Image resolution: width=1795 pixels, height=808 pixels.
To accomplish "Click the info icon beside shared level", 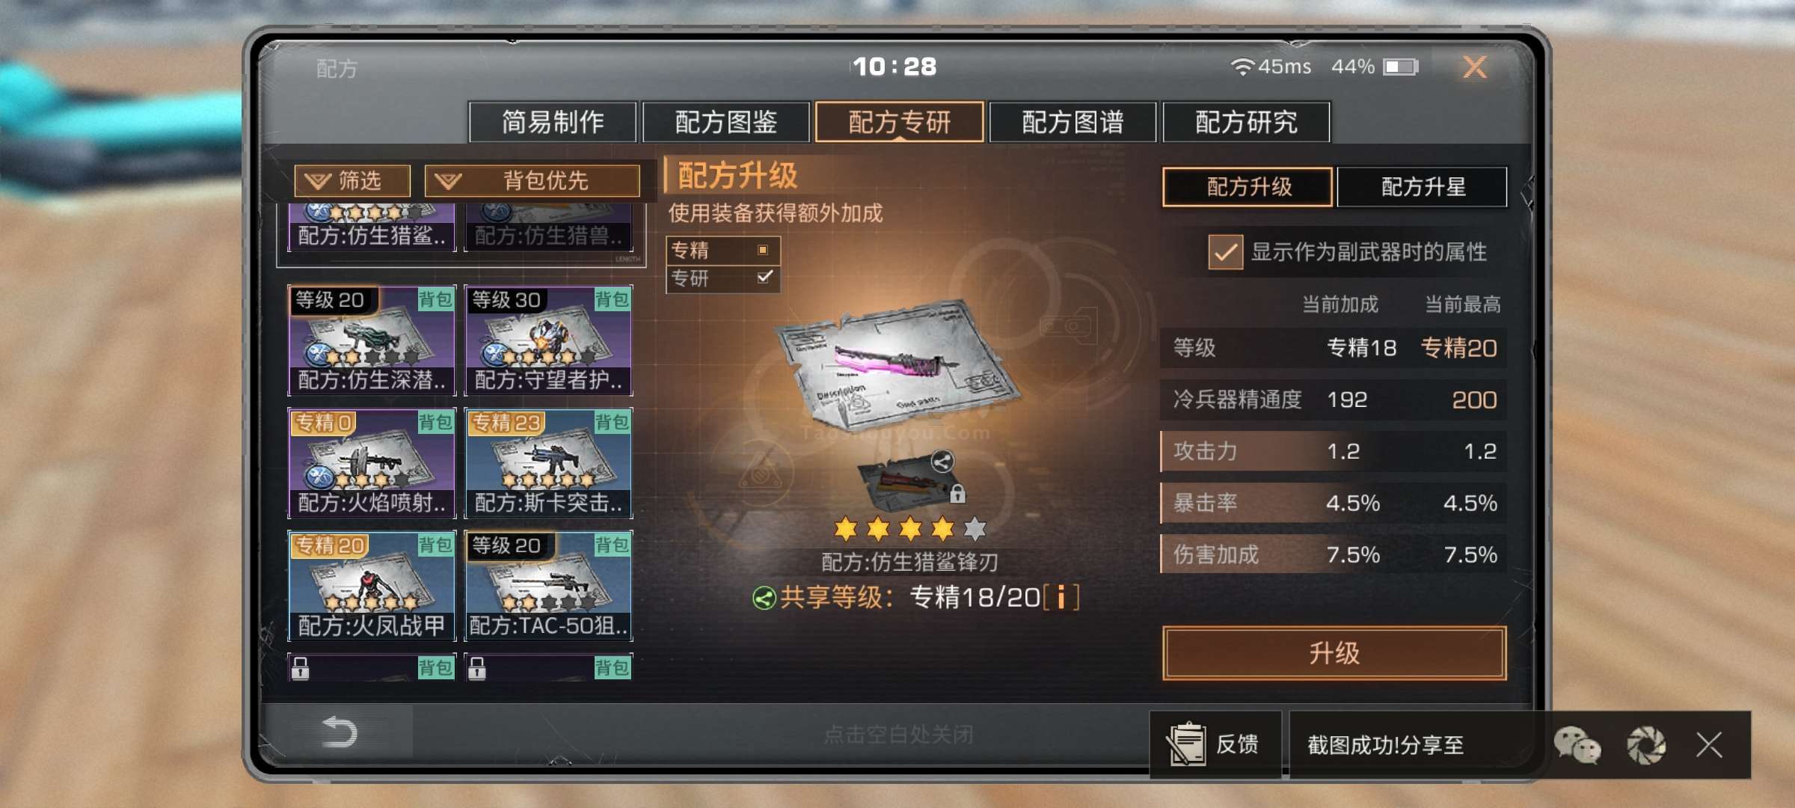I will coord(1061,598).
